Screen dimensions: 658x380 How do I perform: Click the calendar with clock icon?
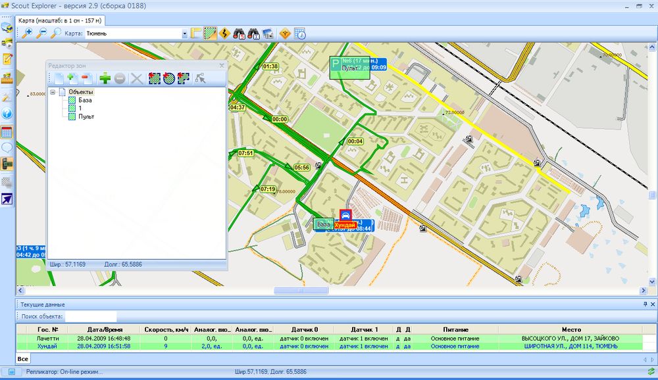click(x=299, y=33)
